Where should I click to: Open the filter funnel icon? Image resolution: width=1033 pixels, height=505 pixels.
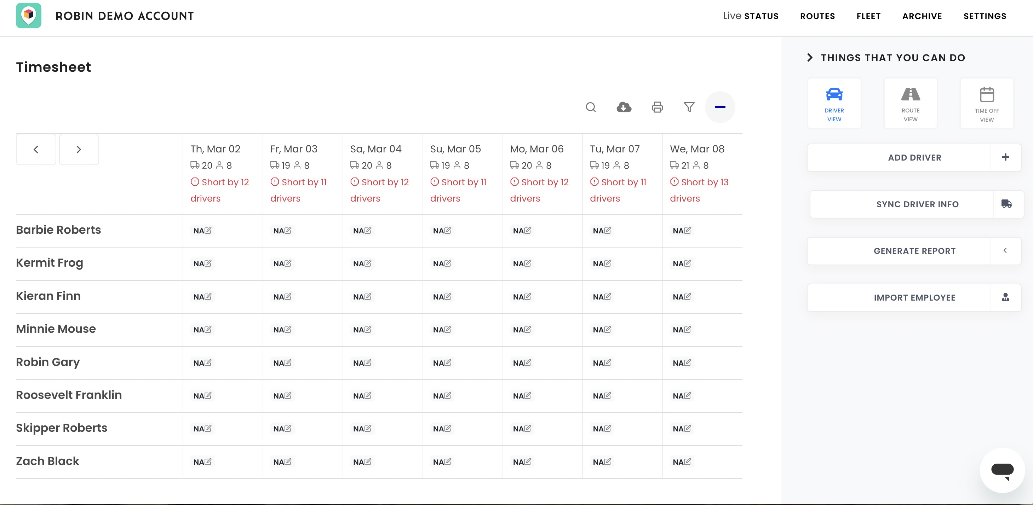click(689, 107)
